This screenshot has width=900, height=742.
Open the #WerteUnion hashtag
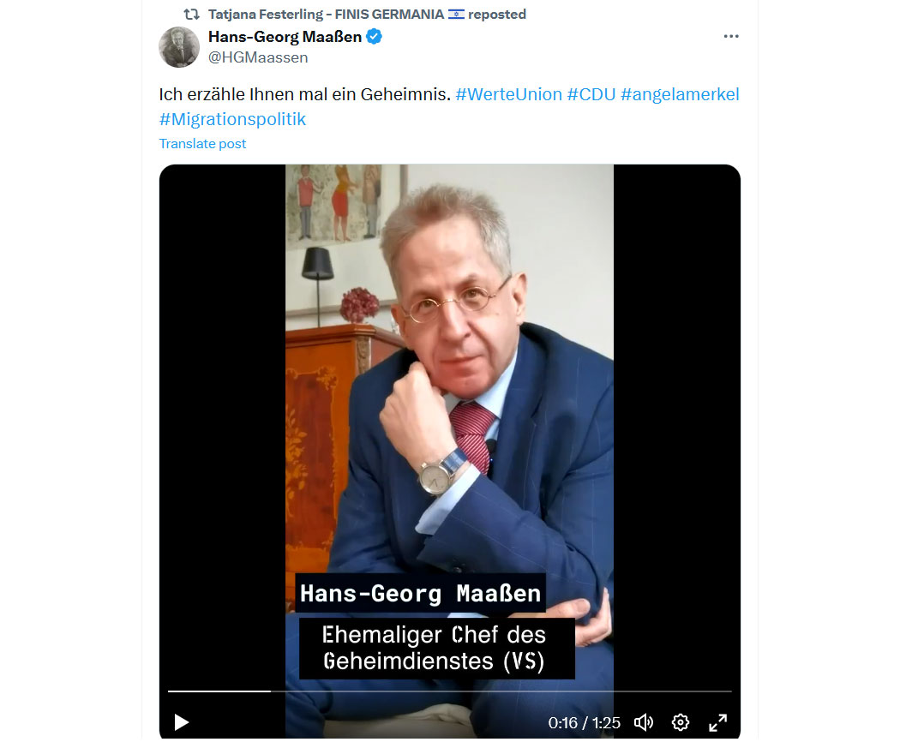(x=508, y=94)
